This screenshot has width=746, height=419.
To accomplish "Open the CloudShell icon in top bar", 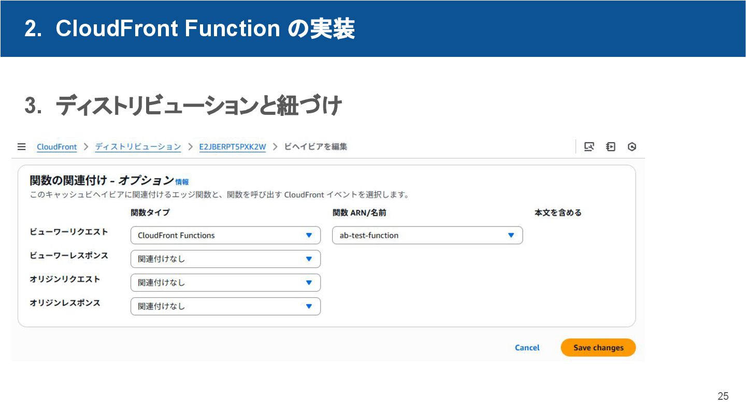I will coord(589,147).
